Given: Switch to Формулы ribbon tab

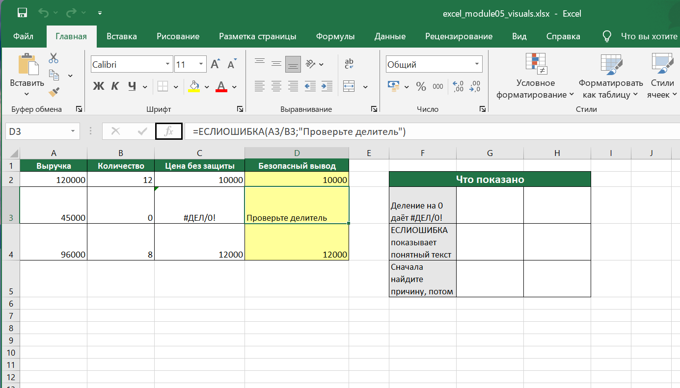Looking at the screenshot, I should (x=335, y=36).
